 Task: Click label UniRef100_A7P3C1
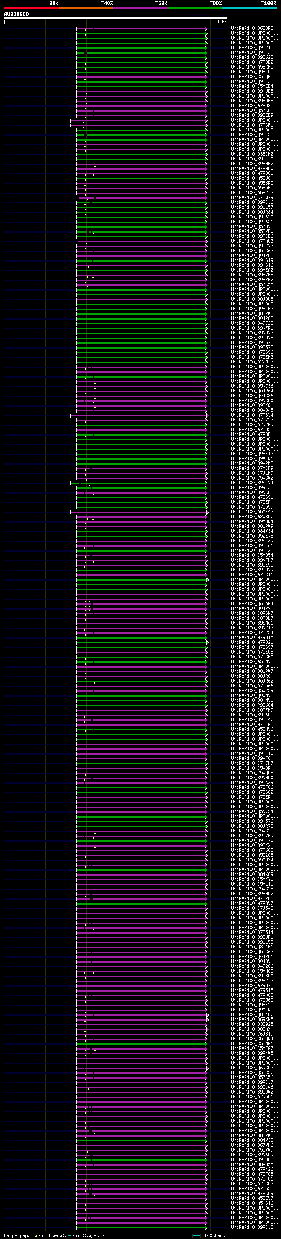point(252,173)
